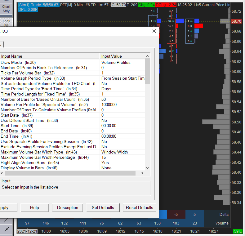
Task: Click horizontal scroll right arrow
Action: tap(142, 173)
